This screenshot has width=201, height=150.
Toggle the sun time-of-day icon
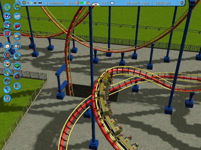point(24,3)
